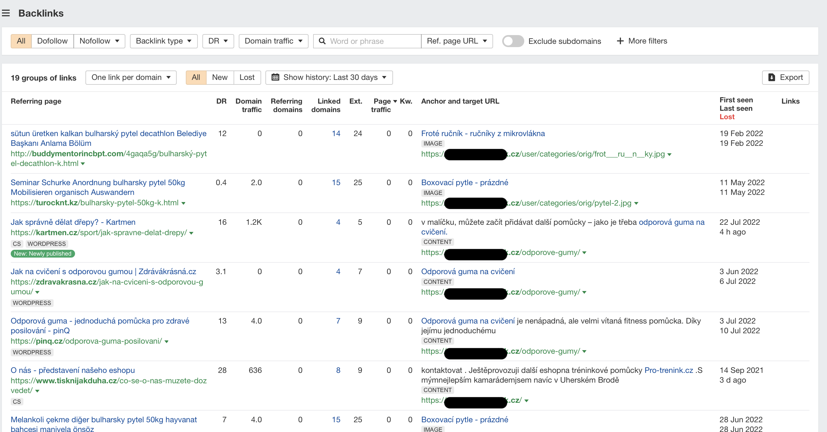Click the Export button
The width and height of the screenshot is (827, 432).
(786, 78)
